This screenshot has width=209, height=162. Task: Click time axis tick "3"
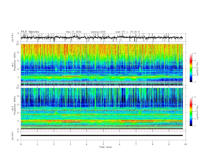[70, 144]
